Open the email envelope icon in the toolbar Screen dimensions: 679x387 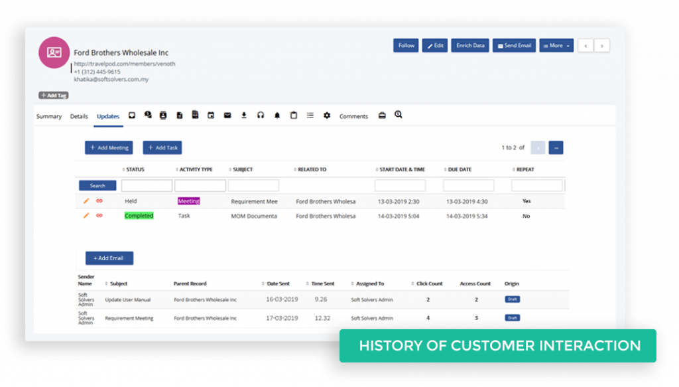pyautogui.click(x=228, y=115)
